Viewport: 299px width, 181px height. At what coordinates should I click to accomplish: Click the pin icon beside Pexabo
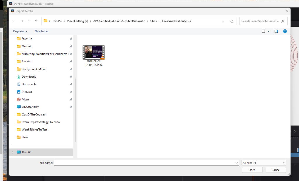(71, 62)
